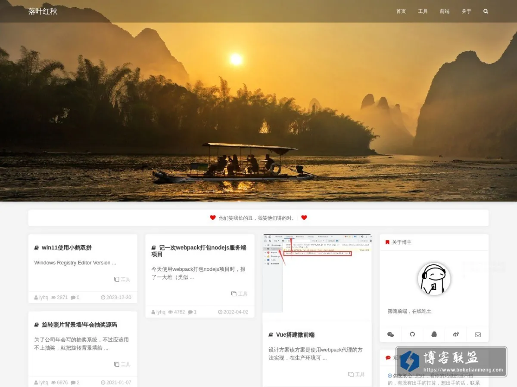517x387 pixels.
Task: Click comment count 0 on win11 post
Action: click(75, 298)
